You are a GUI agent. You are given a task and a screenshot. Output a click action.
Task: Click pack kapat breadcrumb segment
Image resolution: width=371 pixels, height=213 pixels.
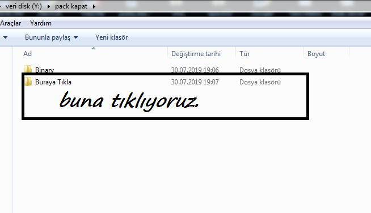[71, 6]
